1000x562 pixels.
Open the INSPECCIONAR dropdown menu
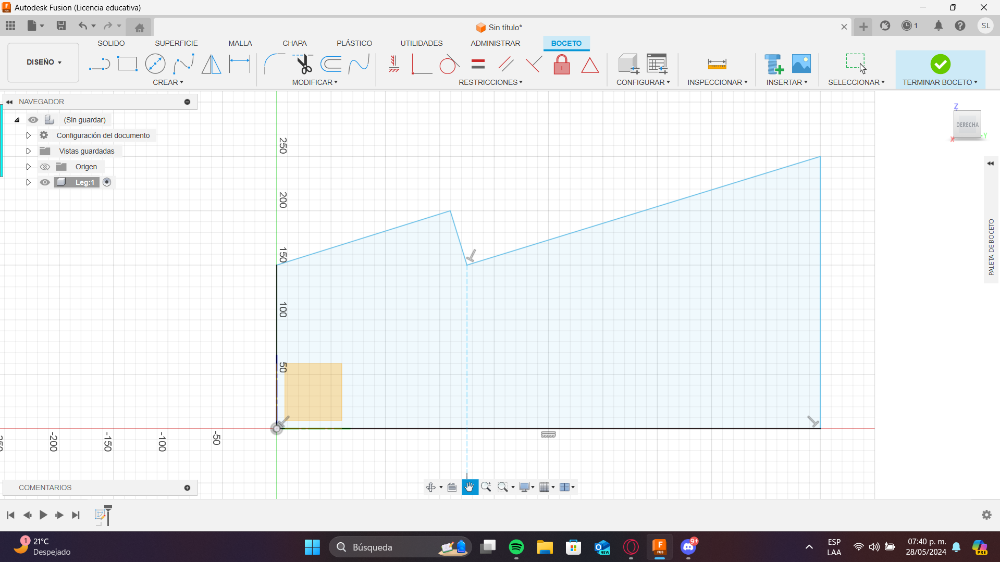click(717, 82)
